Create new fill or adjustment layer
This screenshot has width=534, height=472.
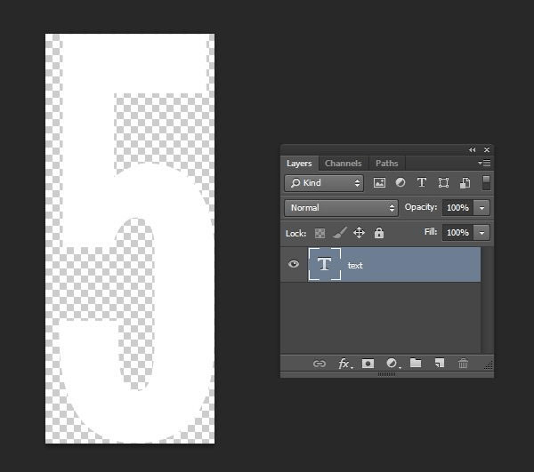click(392, 364)
